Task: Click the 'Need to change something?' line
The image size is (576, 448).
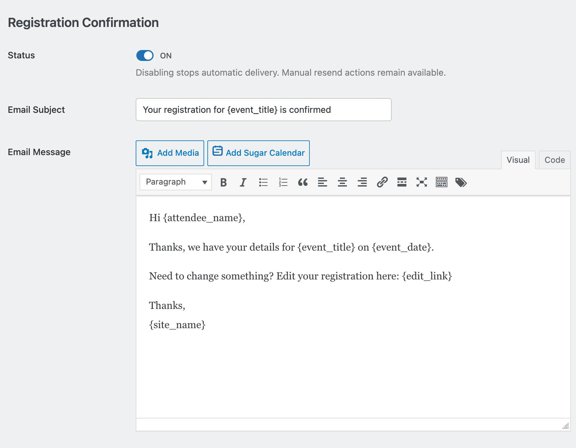Action: pos(301,276)
